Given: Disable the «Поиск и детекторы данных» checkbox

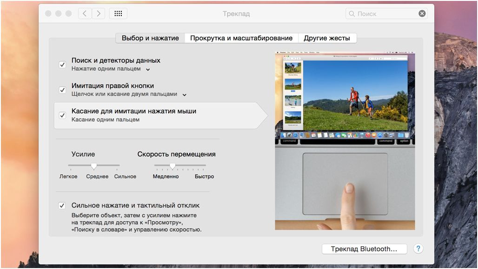Looking at the screenshot, I should click(x=62, y=65).
